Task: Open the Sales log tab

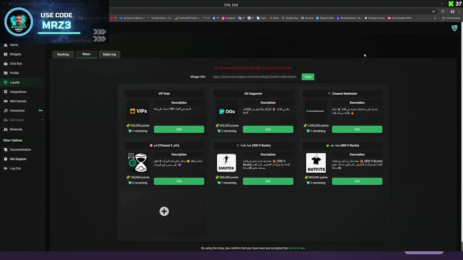Action: tap(109, 54)
